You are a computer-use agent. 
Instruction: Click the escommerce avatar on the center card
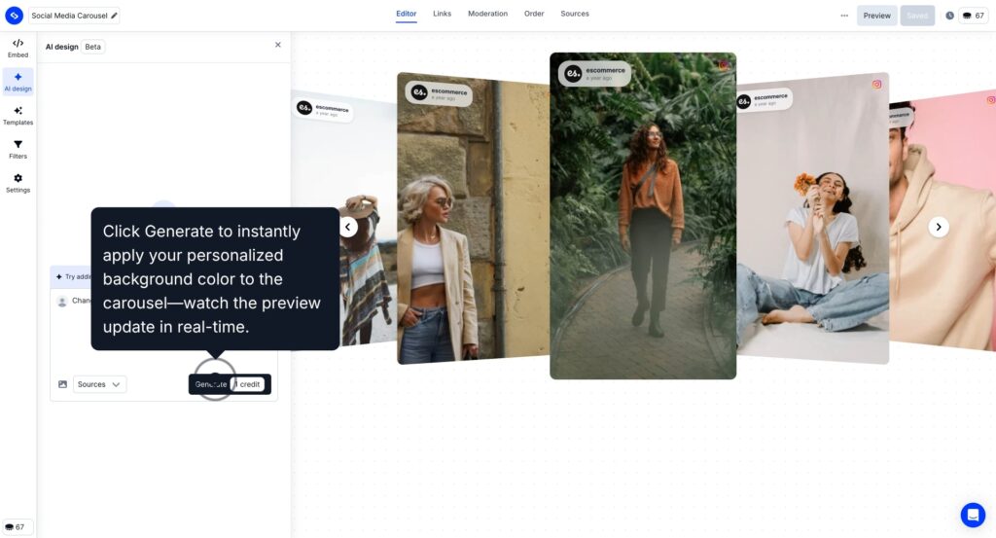coord(573,74)
